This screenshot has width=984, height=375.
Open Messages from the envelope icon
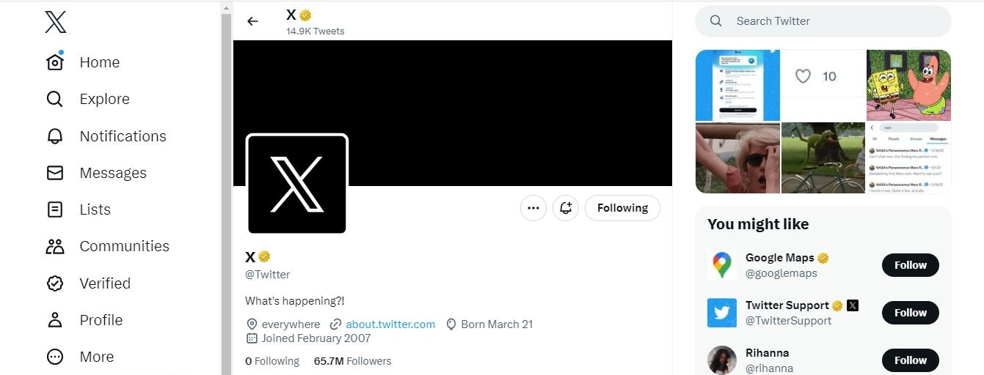55,173
